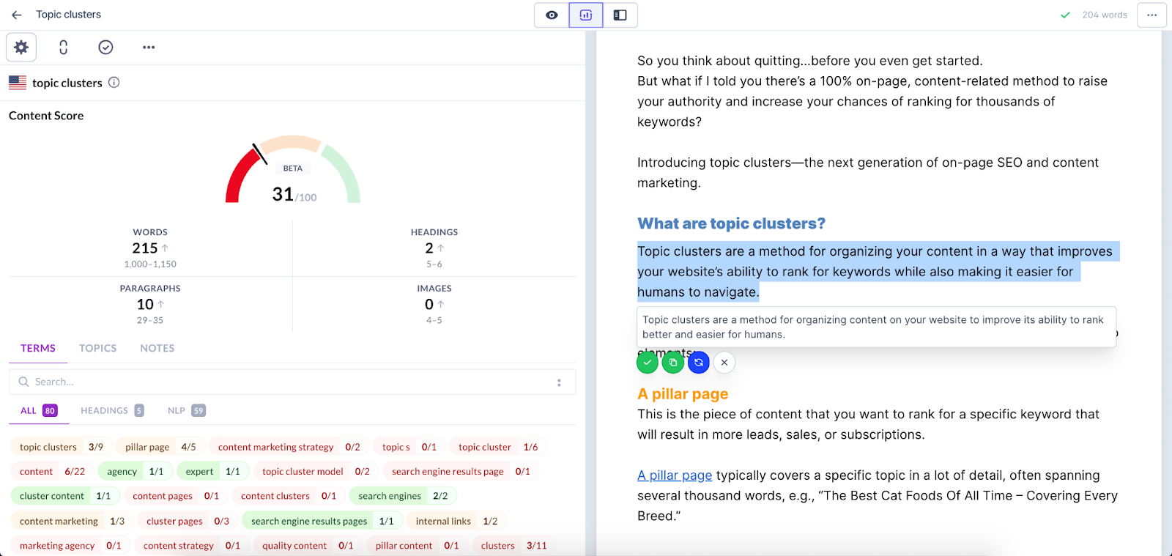The image size is (1172, 556).
Task: Click the IMAGES 0 metric
Action: point(434,304)
